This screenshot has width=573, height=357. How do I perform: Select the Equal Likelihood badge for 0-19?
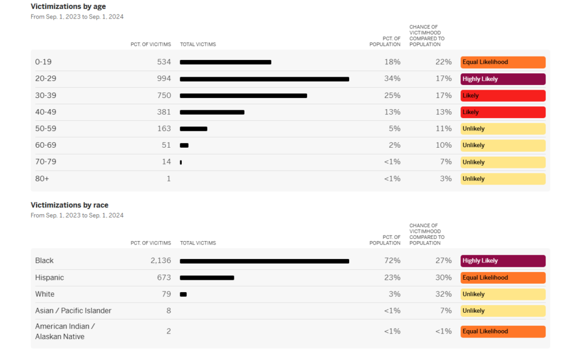coord(502,62)
